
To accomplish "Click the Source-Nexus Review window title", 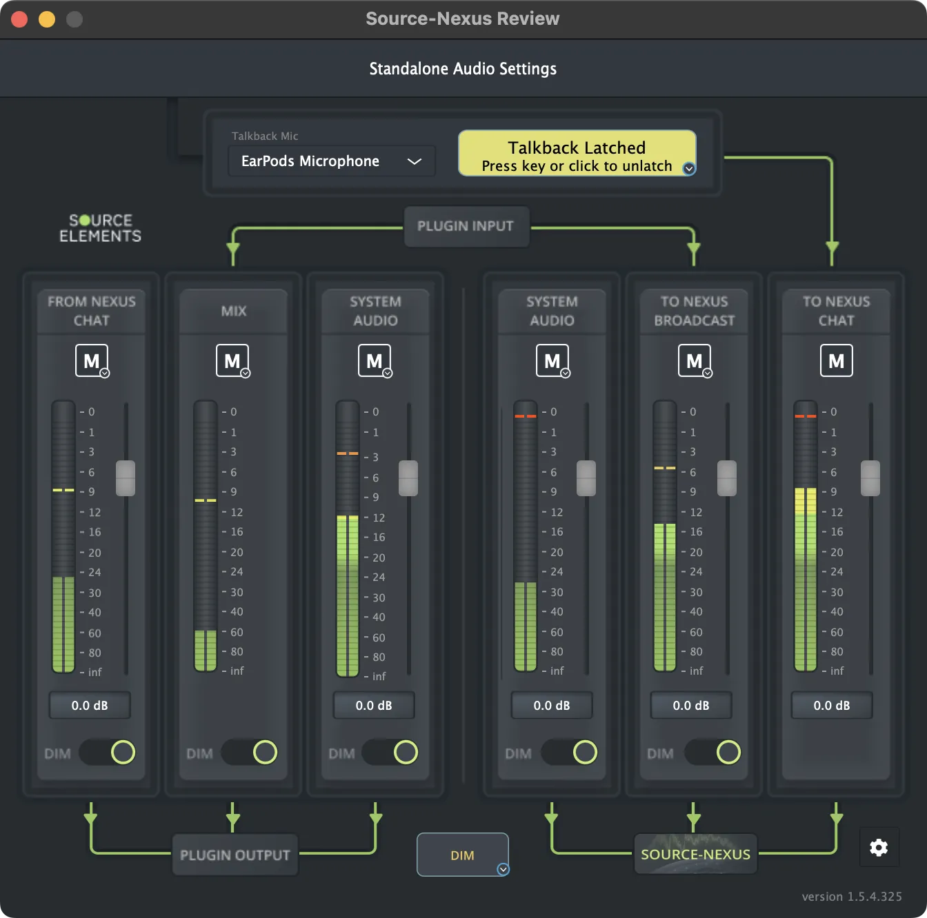I will point(463,19).
